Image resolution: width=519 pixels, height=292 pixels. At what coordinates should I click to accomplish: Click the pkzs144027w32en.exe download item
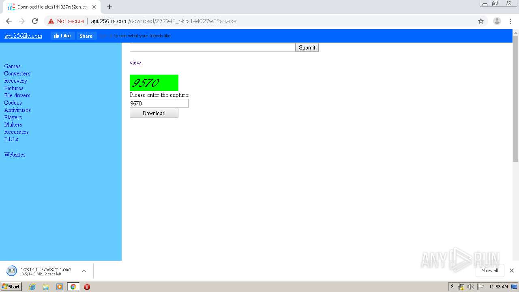click(x=40, y=271)
